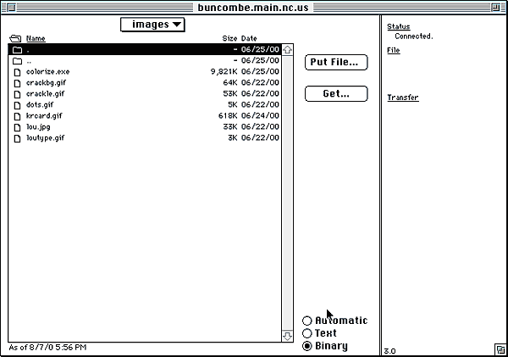Select the crackbg.gif file name
Screen dimensions: 508x357
tap(46, 83)
